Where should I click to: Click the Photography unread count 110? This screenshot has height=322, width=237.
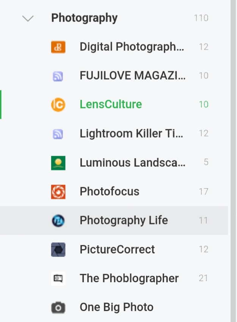click(x=201, y=18)
